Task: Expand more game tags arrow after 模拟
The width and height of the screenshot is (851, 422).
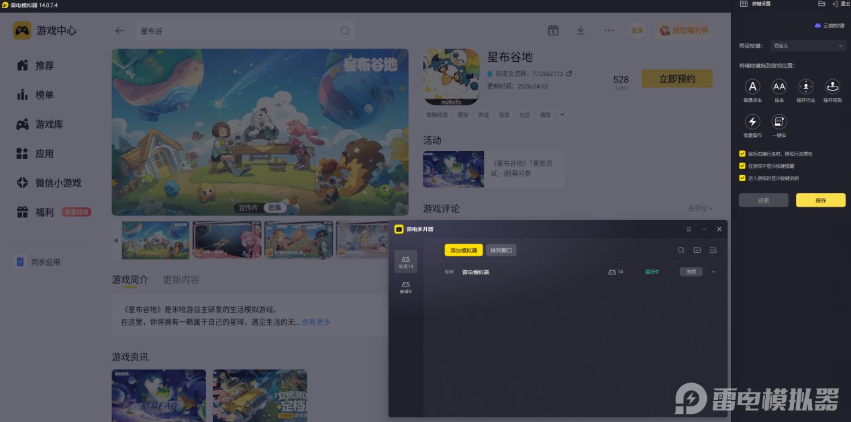Action: [562, 115]
